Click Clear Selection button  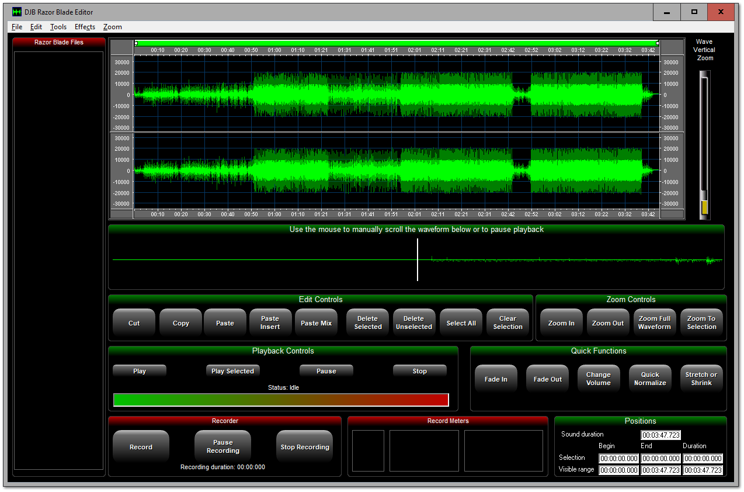(x=508, y=323)
